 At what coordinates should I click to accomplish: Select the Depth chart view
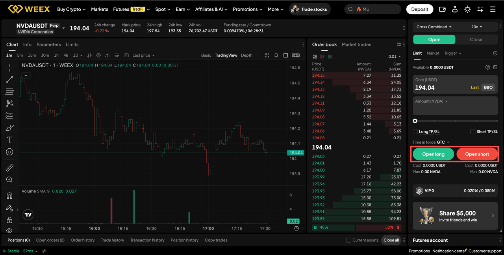click(x=246, y=55)
